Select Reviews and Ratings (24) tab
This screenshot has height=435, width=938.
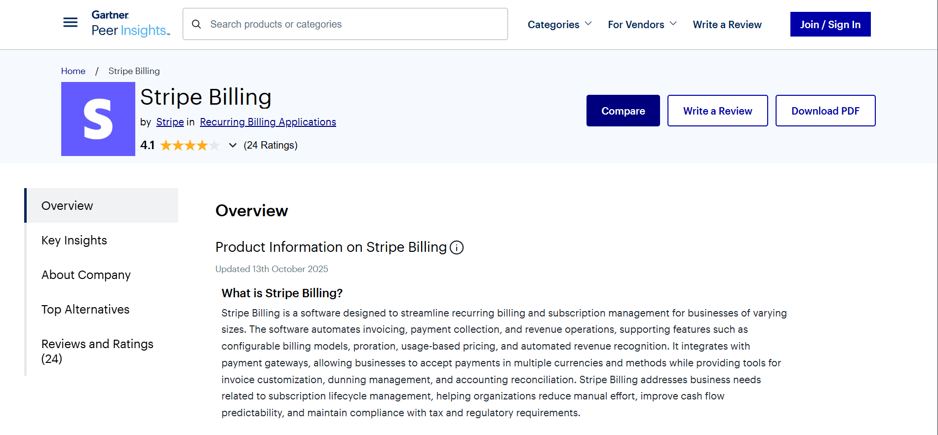click(102, 351)
